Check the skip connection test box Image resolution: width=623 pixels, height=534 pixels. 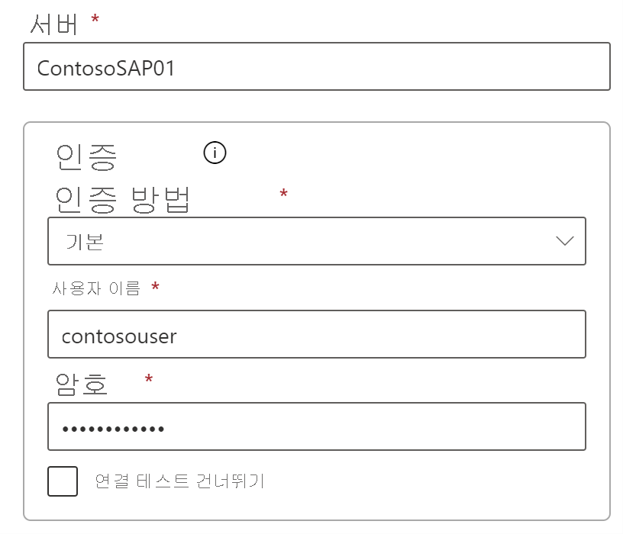[63, 481]
